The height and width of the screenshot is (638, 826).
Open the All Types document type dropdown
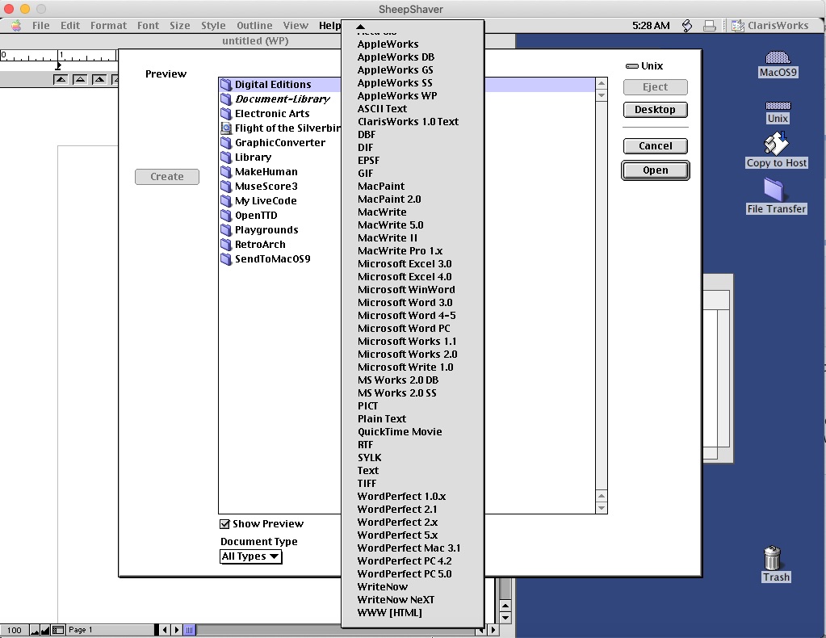coord(251,556)
